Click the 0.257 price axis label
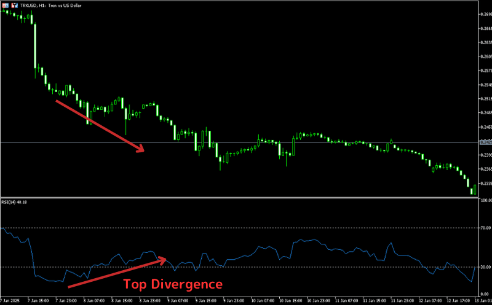The width and height of the screenshot is (492, 307). point(486,71)
